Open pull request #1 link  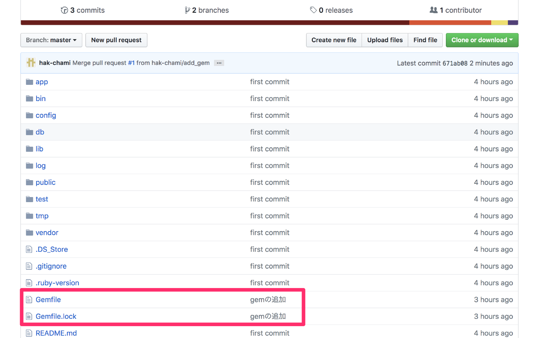[x=131, y=63]
